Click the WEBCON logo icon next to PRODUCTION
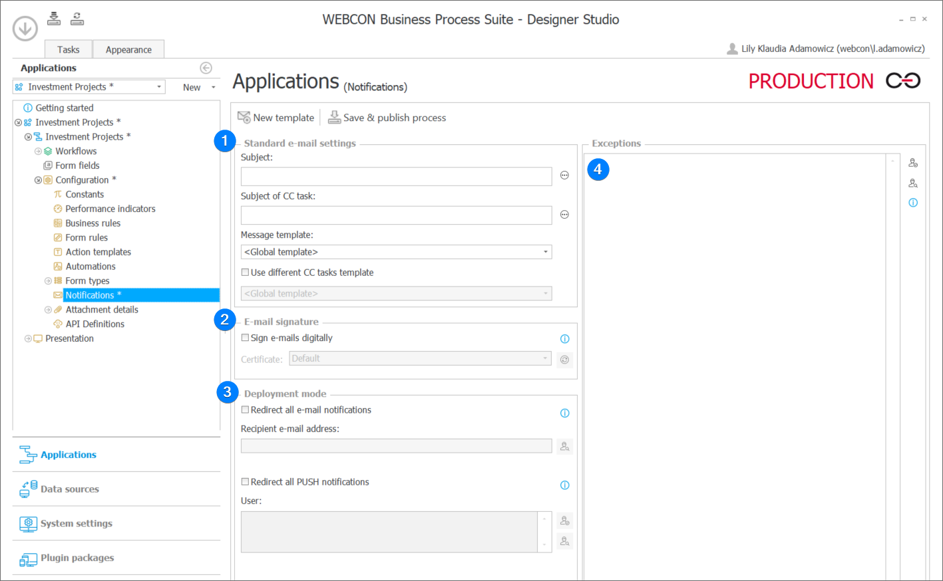This screenshot has height=581, width=943. [x=903, y=80]
